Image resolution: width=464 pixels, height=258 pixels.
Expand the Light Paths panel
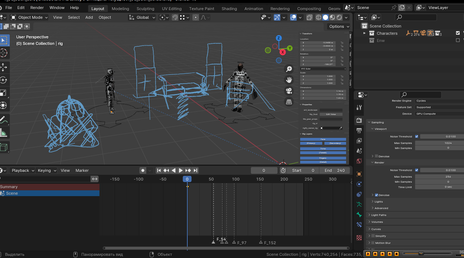[379, 215]
